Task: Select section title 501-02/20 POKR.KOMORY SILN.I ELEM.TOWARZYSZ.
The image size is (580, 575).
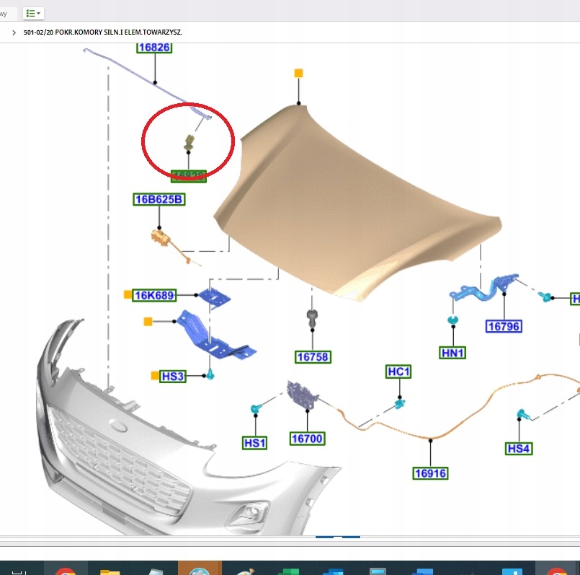Action: click(102, 32)
